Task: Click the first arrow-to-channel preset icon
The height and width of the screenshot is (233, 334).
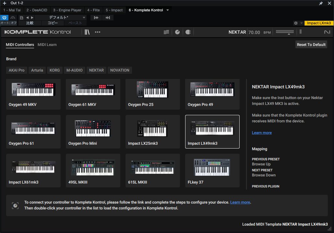Action: click(96, 18)
